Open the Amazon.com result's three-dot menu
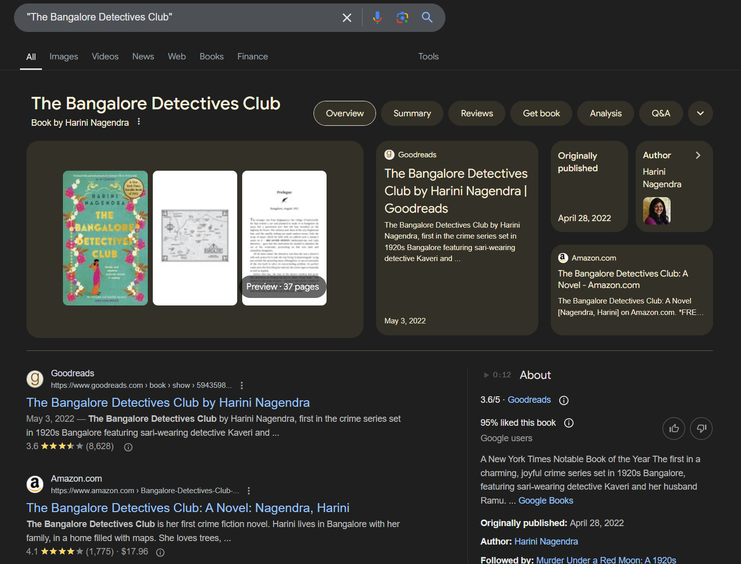This screenshot has width=741, height=564. [249, 491]
